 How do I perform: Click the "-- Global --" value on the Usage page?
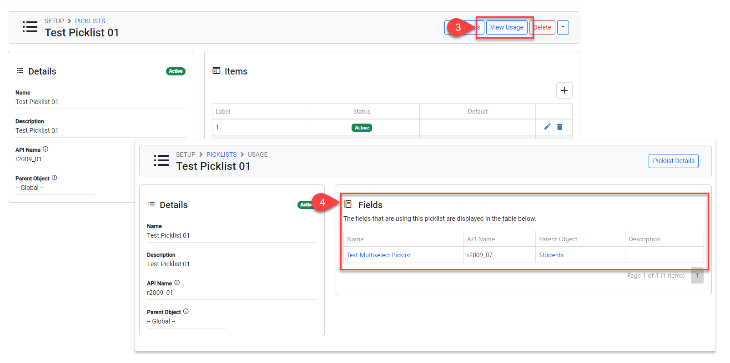[x=161, y=321]
